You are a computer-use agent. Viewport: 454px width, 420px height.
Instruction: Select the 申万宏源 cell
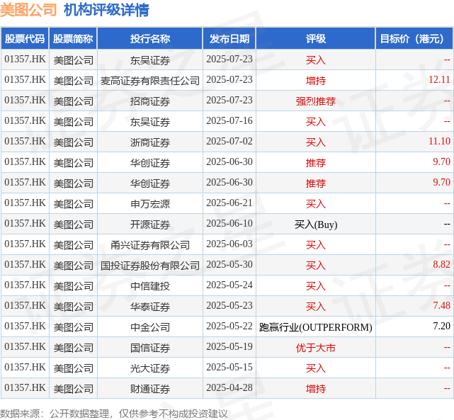[x=150, y=203]
